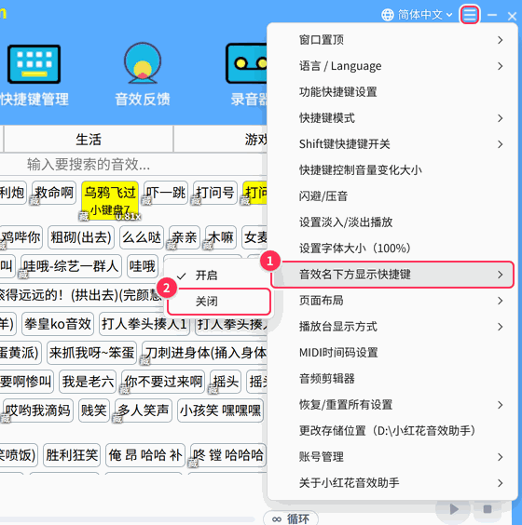Play the 打问号 sound effect

click(x=215, y=193)
